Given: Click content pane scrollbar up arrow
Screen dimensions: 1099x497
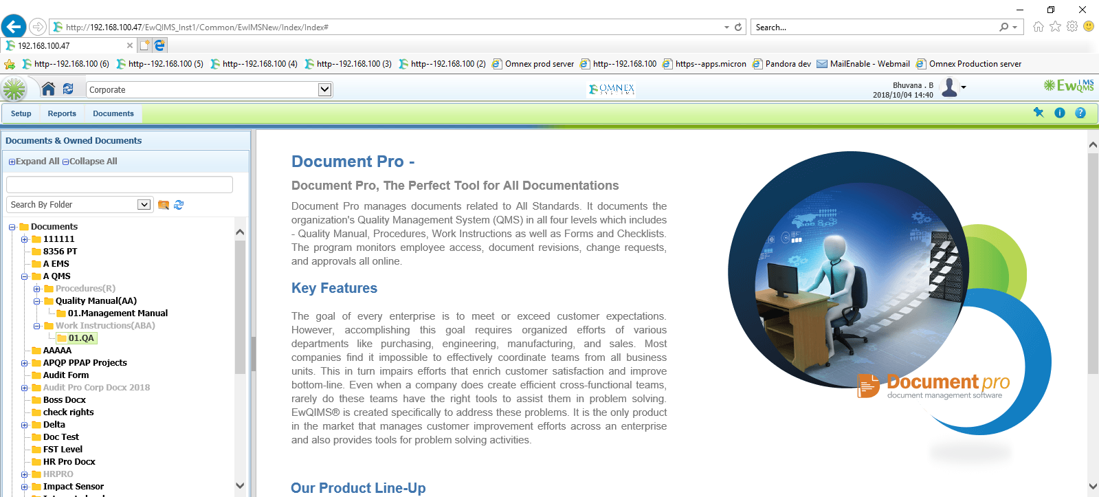Looking at the screenshot, I should tap(1093, 145).
